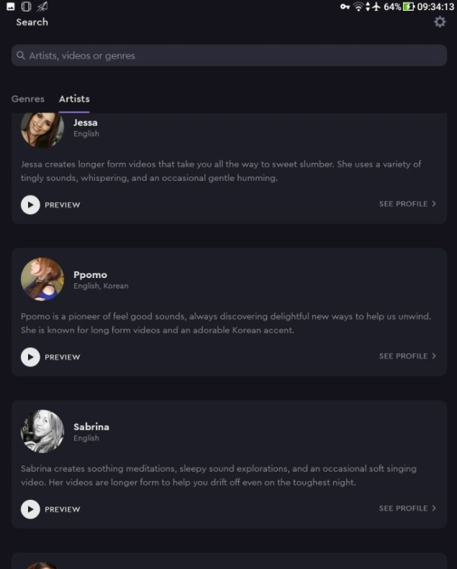Focus the artists, videos or genres search field
457x569 pixels.
tap(229, 55)
